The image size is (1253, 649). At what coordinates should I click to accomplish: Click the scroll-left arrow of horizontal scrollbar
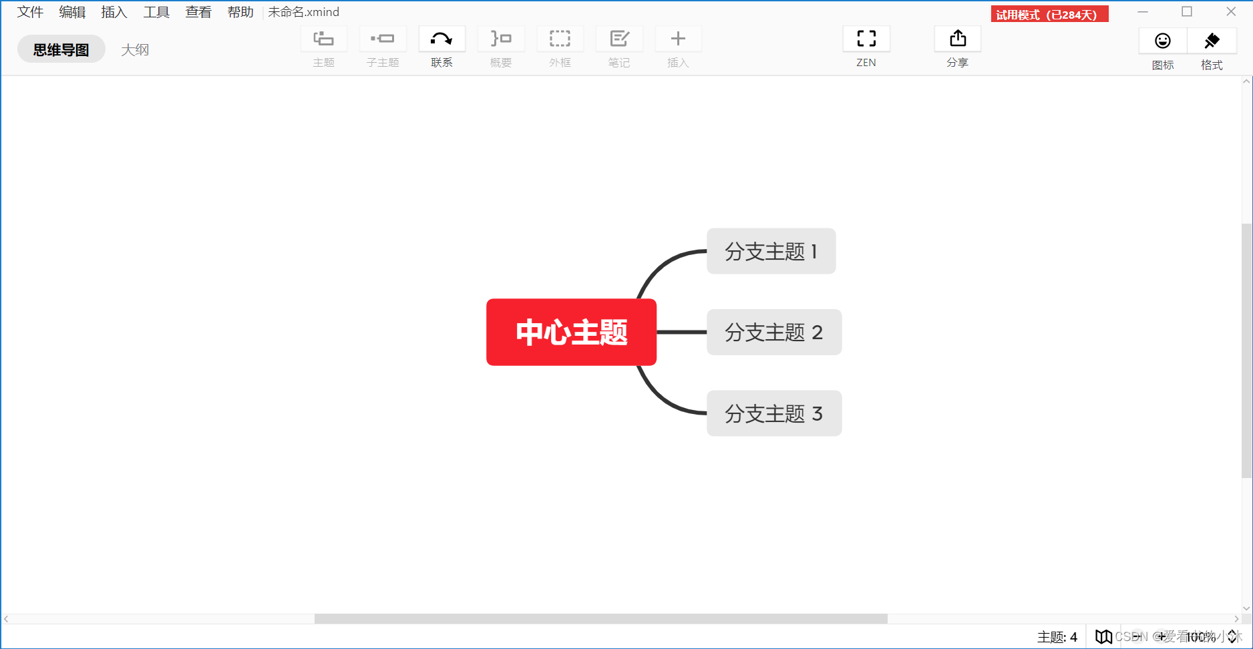[x=6, y=619]
